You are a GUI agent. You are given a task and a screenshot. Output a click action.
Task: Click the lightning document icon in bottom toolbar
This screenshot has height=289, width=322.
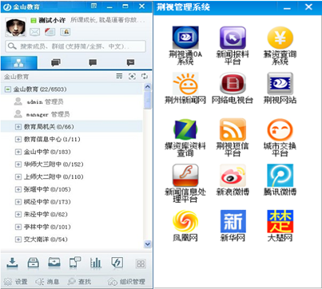tap(117, 263)
